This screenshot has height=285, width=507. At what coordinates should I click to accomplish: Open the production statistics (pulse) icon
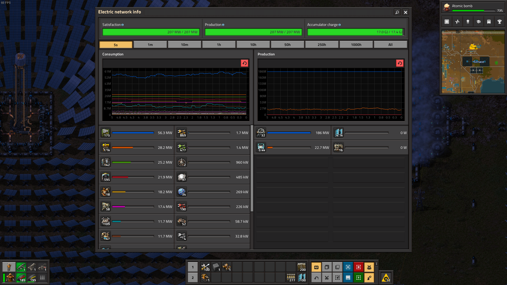(457, 22)
